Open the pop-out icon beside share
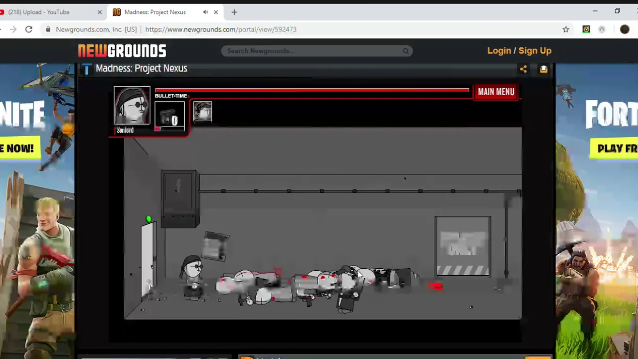Viewport: 638px width, 359px height. (544, 69)
